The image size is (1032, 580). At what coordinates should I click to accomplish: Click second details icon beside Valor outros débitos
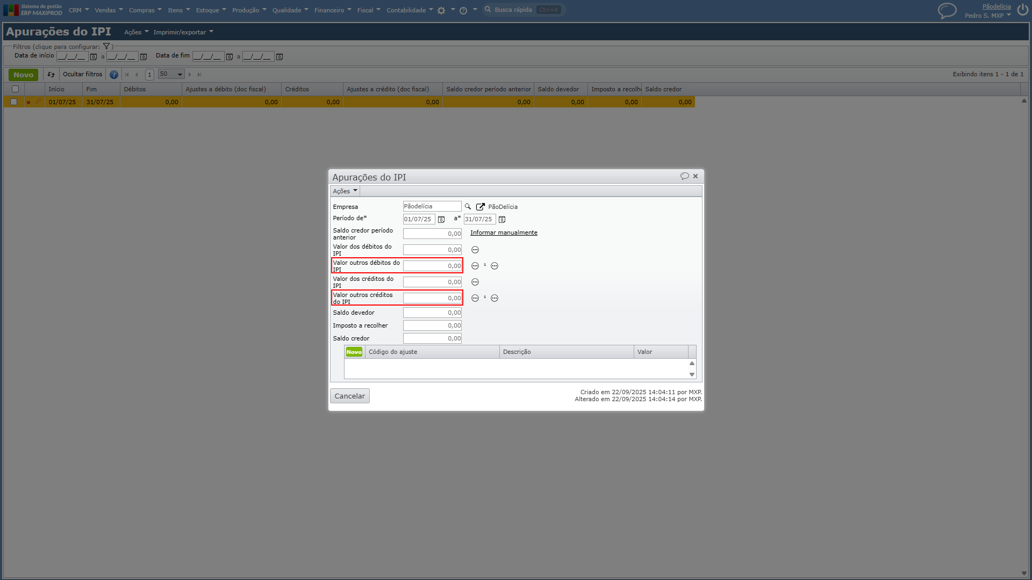click(x=494, y=266)
